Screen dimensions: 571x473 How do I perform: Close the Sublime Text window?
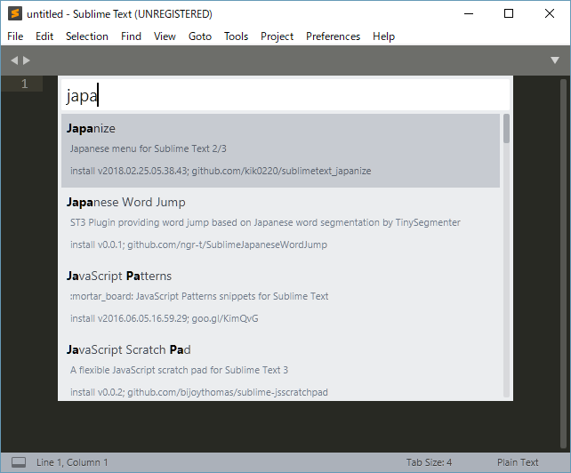[x=550, y=14]
